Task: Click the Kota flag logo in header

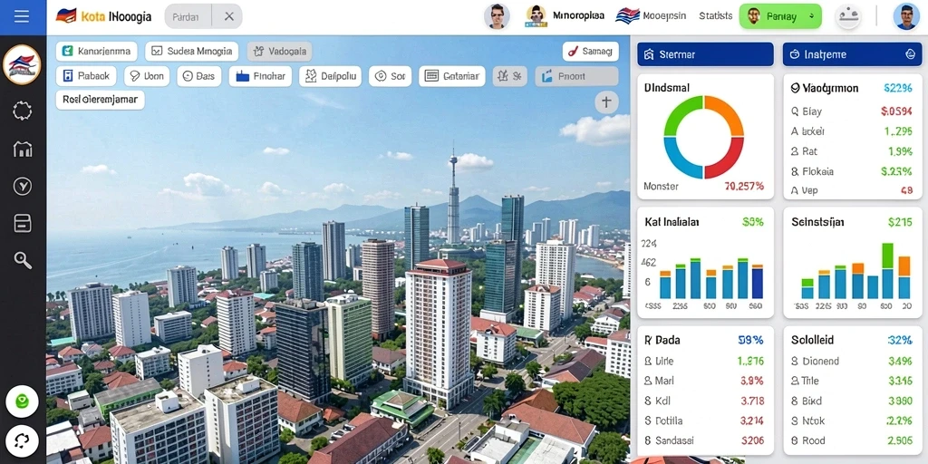Action: [65, 16]
